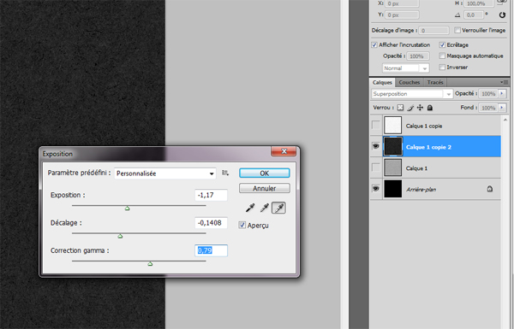
Task: Click the Exposition slider handle
Action: point(127,208)
